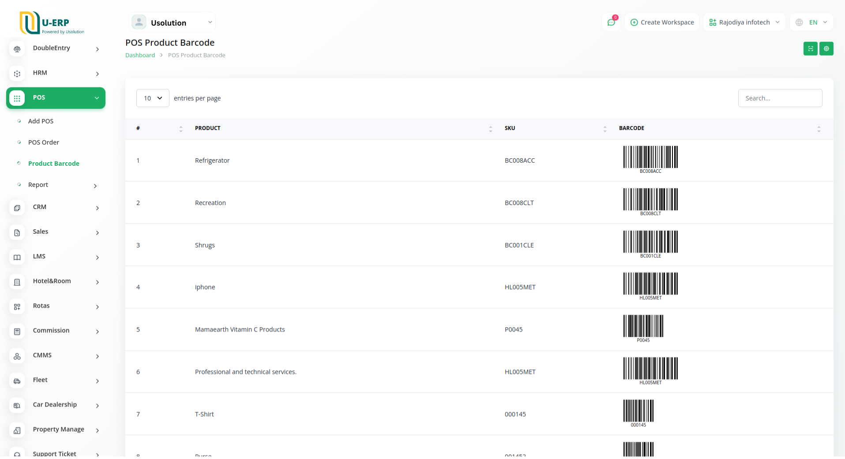Click the Fleet vehicle icon

pyautogui.click(x=17, y=381)
